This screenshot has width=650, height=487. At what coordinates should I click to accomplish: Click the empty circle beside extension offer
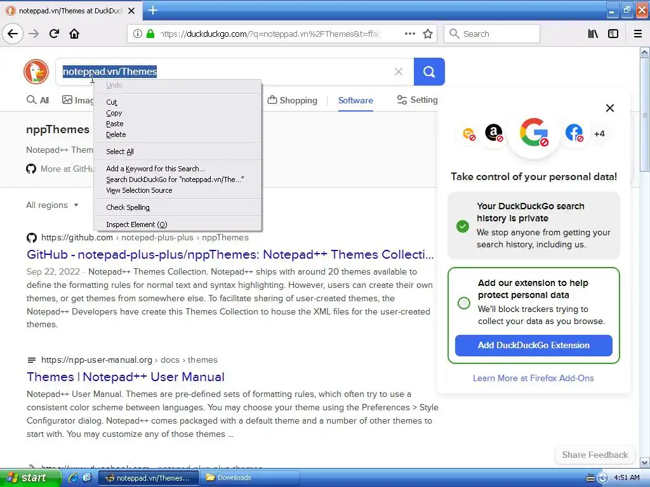464,302
